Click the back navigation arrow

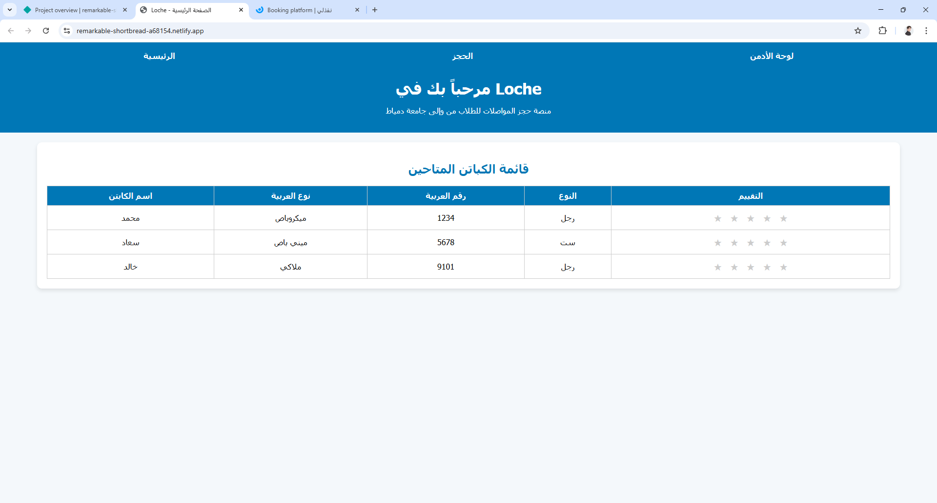point(11,31)
